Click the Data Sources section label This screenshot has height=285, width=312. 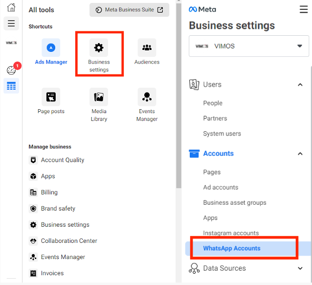coord(224,268)
